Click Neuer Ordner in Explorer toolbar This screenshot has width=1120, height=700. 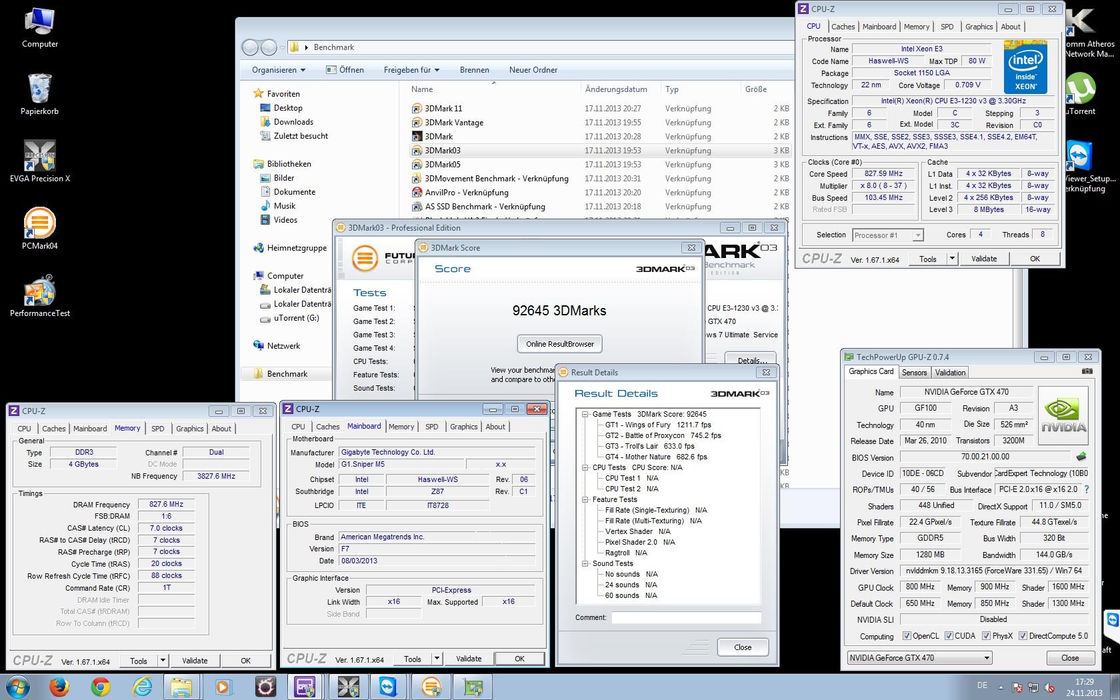533,70
